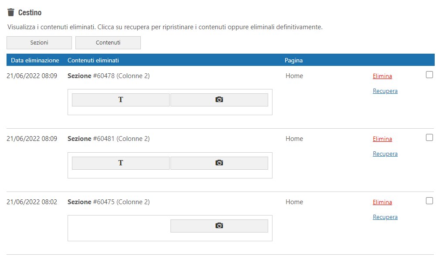This screenshot has height=267, width=436.
Task: Tick the checkbox for section #60478
Action: click(429, 75)
